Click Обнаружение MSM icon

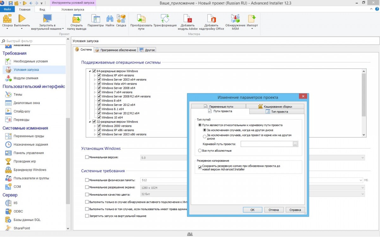(235, 19)
